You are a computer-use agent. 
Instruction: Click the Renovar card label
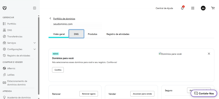point(56,94)
